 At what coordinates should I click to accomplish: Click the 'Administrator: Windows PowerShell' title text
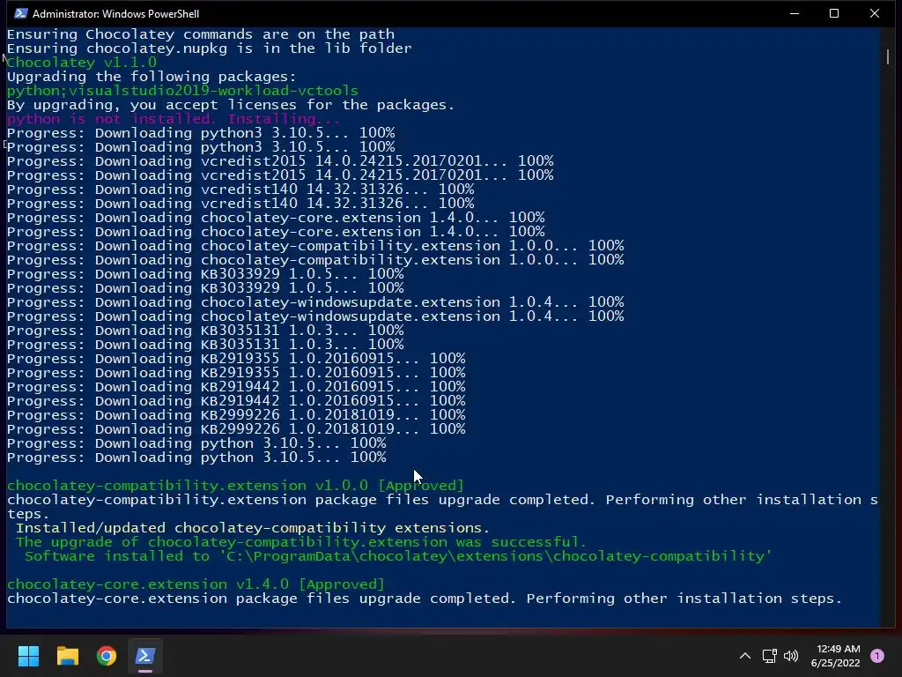[x=115, y=14]
